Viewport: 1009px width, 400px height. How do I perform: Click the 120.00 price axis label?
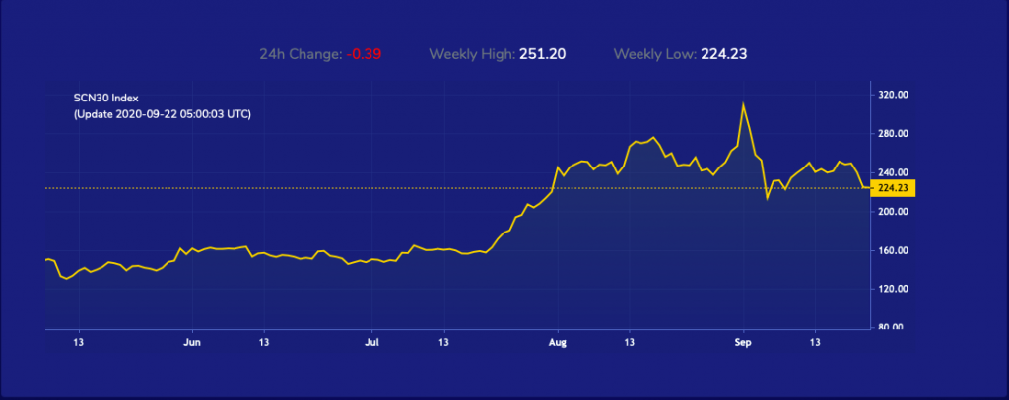point(891,290)
